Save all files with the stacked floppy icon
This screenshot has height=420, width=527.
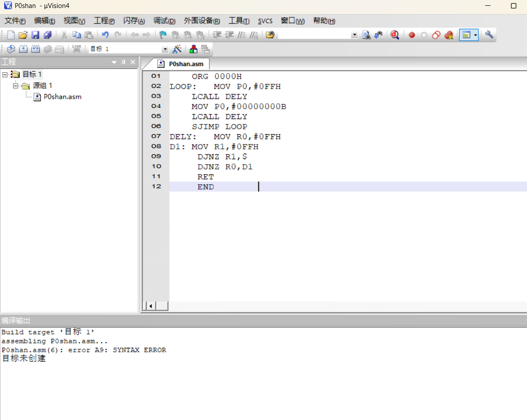[47, 35]
